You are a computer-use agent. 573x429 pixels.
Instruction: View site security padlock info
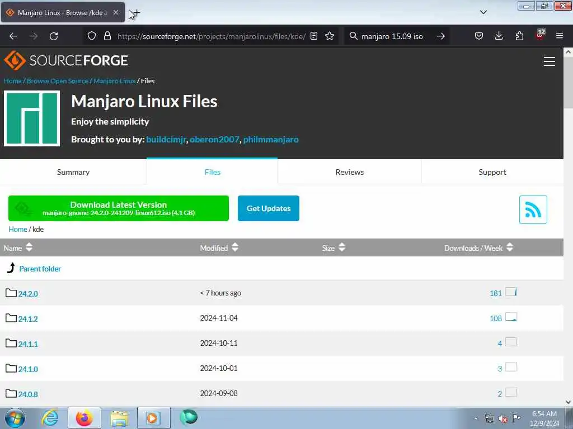tap(107, 36)
